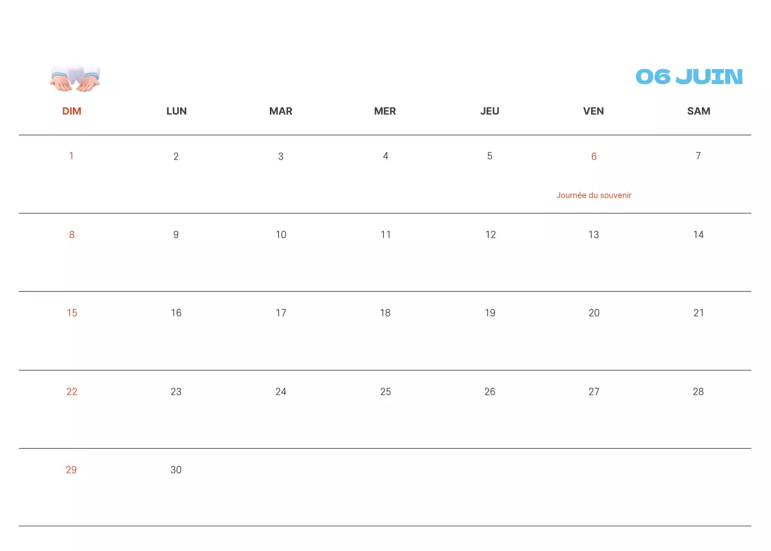Click date 26 on Thursday
This screenshot has width=771, height=551.
coord(490,392)
